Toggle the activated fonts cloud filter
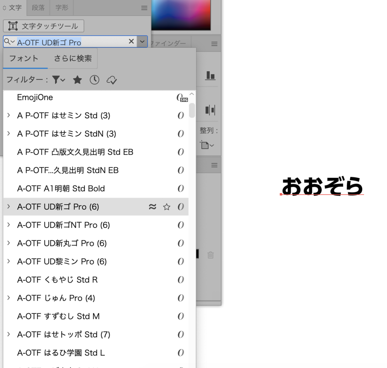The height and width of the screenshot is (368, 387). pyautogui.click(x=112, y=80)
